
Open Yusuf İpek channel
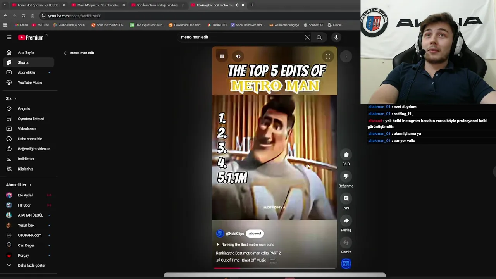(28, 225)
